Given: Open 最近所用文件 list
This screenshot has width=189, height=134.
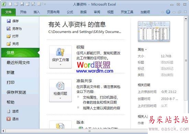Looking at the screenshot, I should 18,63.
